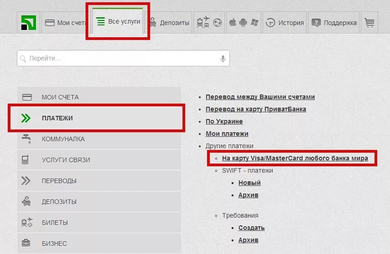
Task: Click the История clock icon
Action: point(270,23)
